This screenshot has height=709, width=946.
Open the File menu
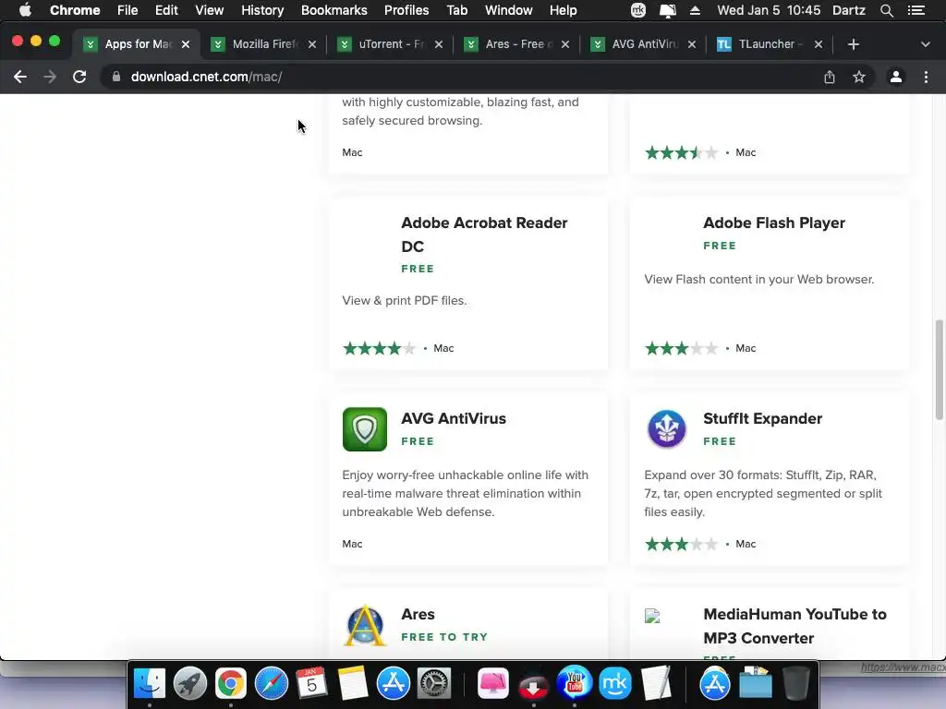tap(127, 10)
